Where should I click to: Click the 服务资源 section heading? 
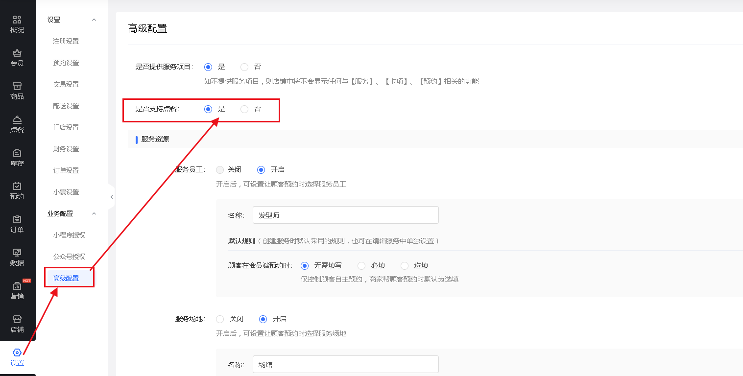155,139
